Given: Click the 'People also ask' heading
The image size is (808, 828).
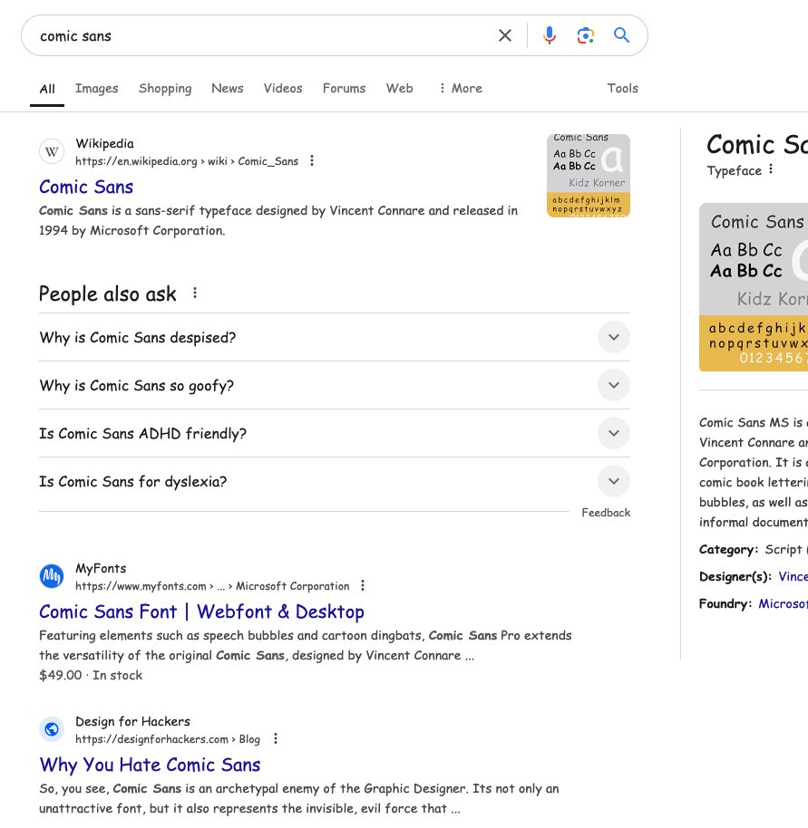Looking at the screenshot, I should click(107, 294).
